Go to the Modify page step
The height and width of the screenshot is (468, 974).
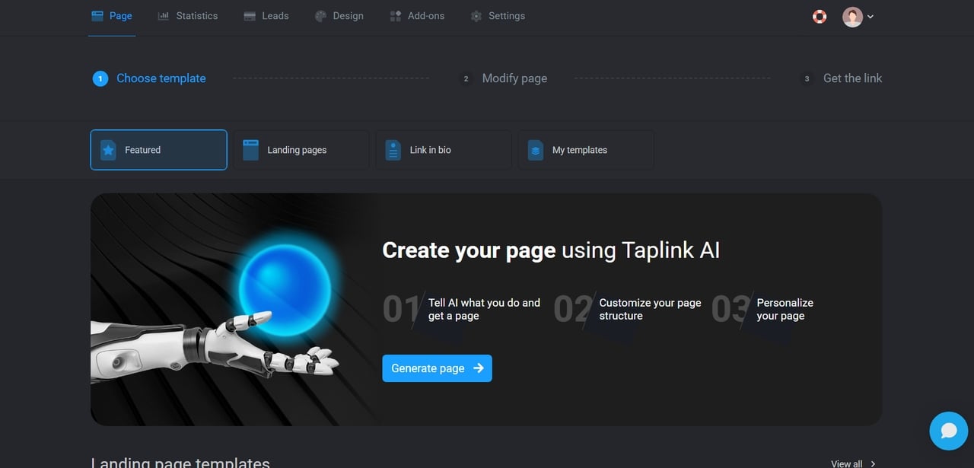tap(503, 78)
